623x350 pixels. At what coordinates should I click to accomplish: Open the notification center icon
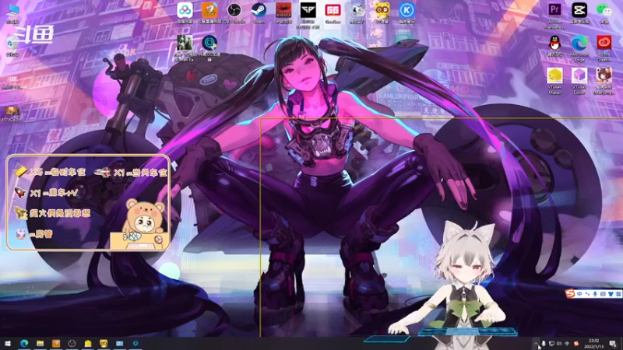(613, 344)
